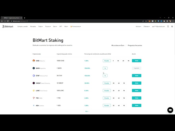Open the Trade dropdown menu

click(x=40, y=26)
